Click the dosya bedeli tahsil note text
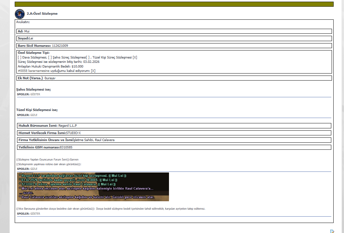Viewport: 344px width, 233px height. pos(151,209)
